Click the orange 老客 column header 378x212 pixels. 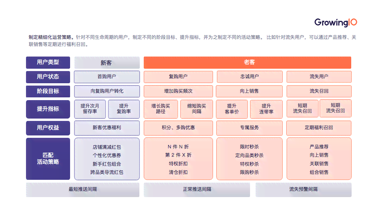pos(247,62)
